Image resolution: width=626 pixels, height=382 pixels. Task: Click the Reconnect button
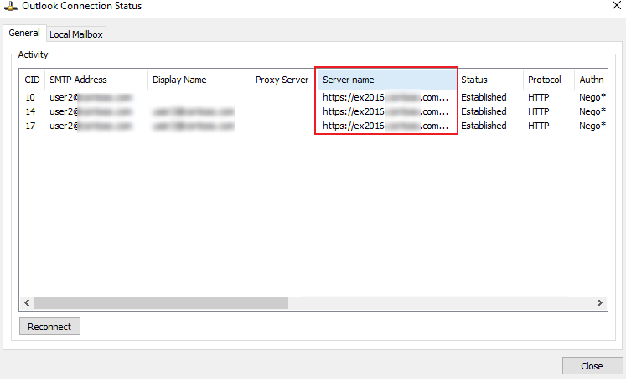[x=49, y=327]
